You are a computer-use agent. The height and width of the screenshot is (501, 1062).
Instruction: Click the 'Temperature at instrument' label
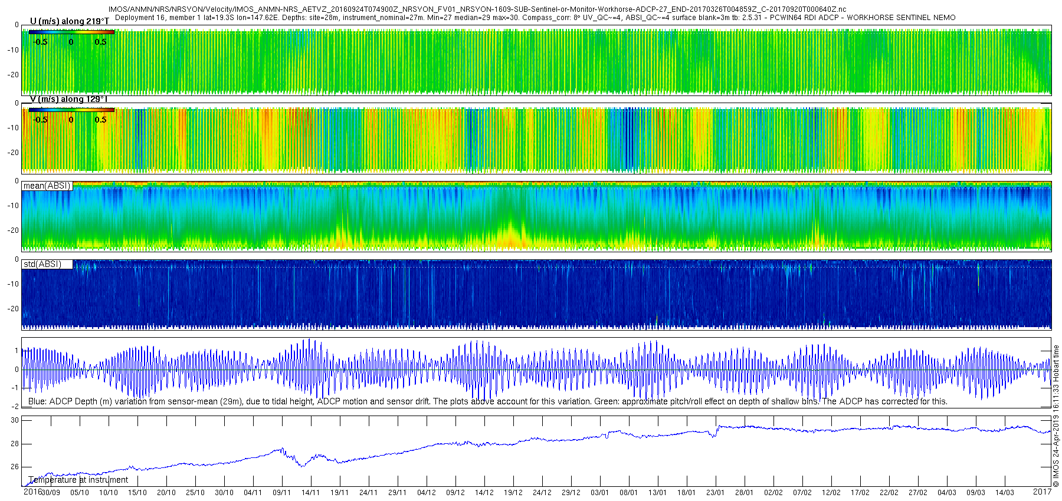point(78,480)
